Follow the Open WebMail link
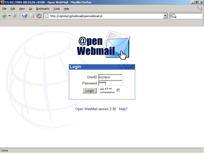The width and height of the screenshot is (204, 153). [86, 109]
